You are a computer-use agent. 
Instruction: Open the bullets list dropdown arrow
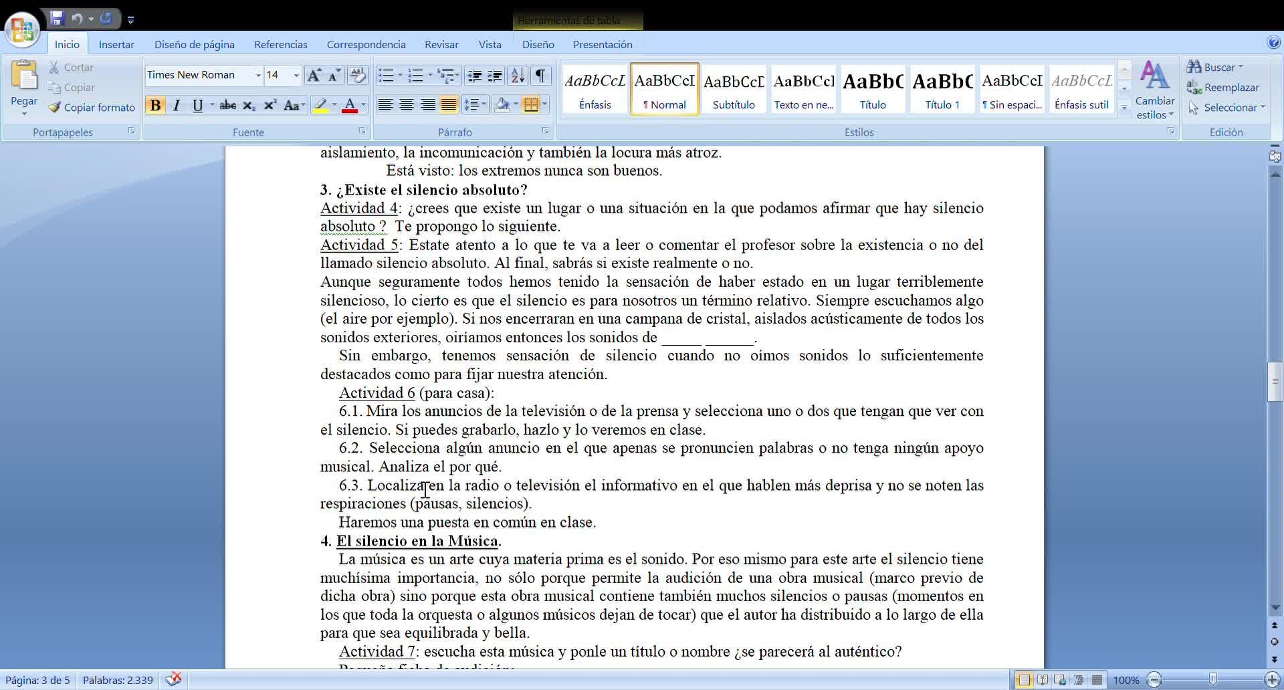click(400, 75)
